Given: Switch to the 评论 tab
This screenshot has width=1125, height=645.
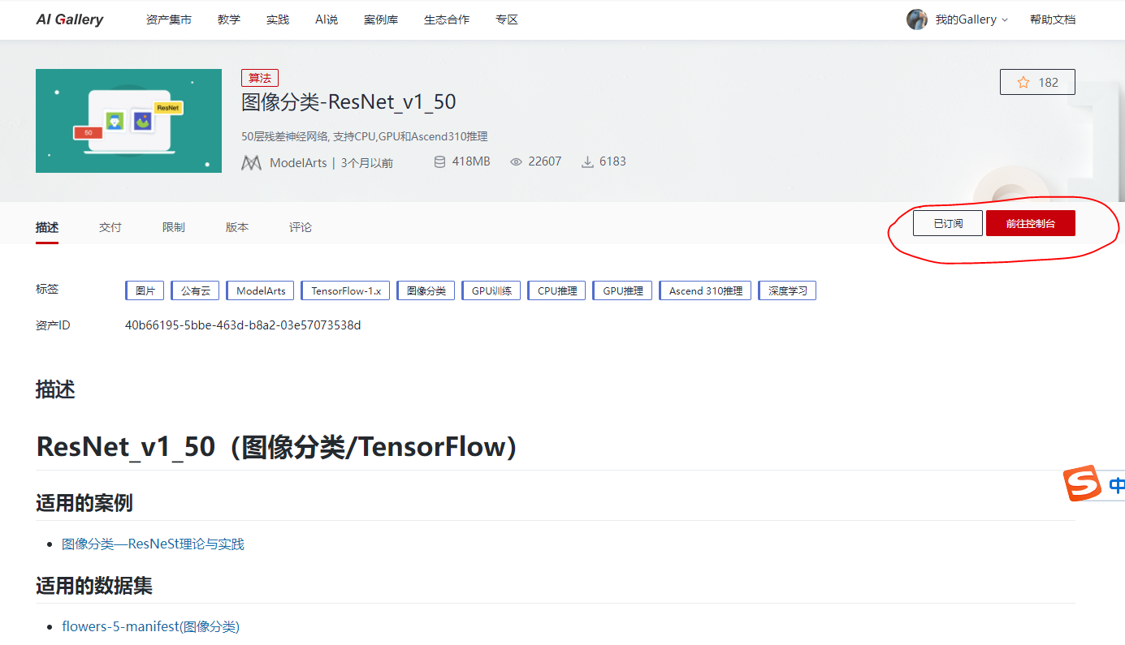Looking at the screenshot, I should [x=301, y=227].
